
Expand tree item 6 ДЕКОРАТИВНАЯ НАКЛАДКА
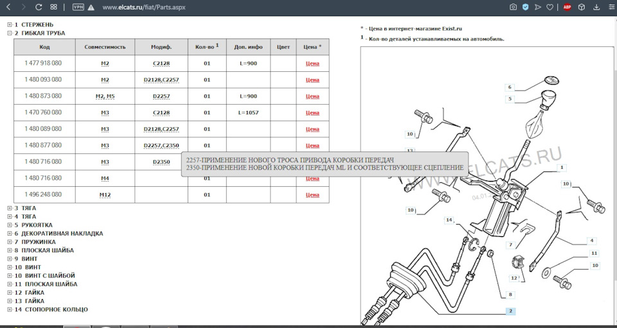point(10,234)
